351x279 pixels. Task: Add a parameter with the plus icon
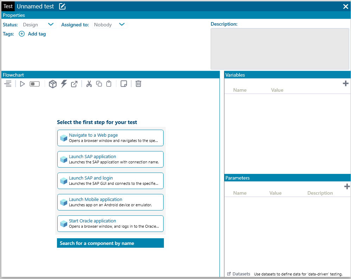347,186
